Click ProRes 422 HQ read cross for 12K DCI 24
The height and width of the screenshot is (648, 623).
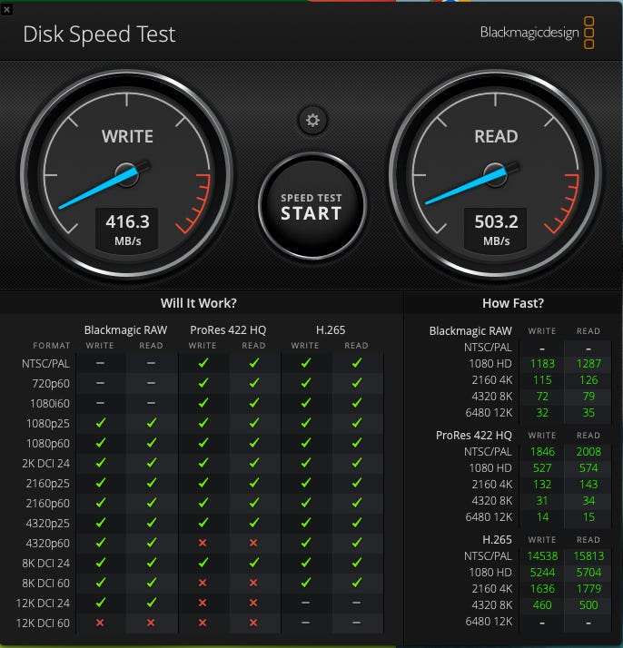254,603
